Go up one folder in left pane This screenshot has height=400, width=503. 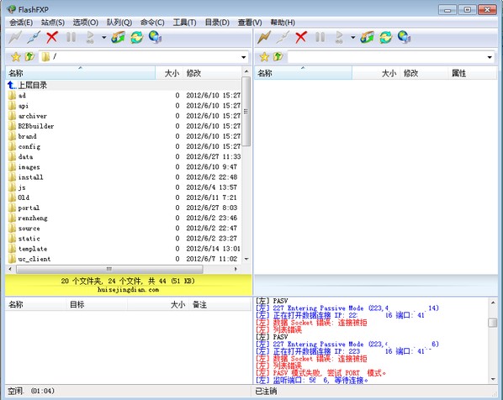(x=29, y=57)
